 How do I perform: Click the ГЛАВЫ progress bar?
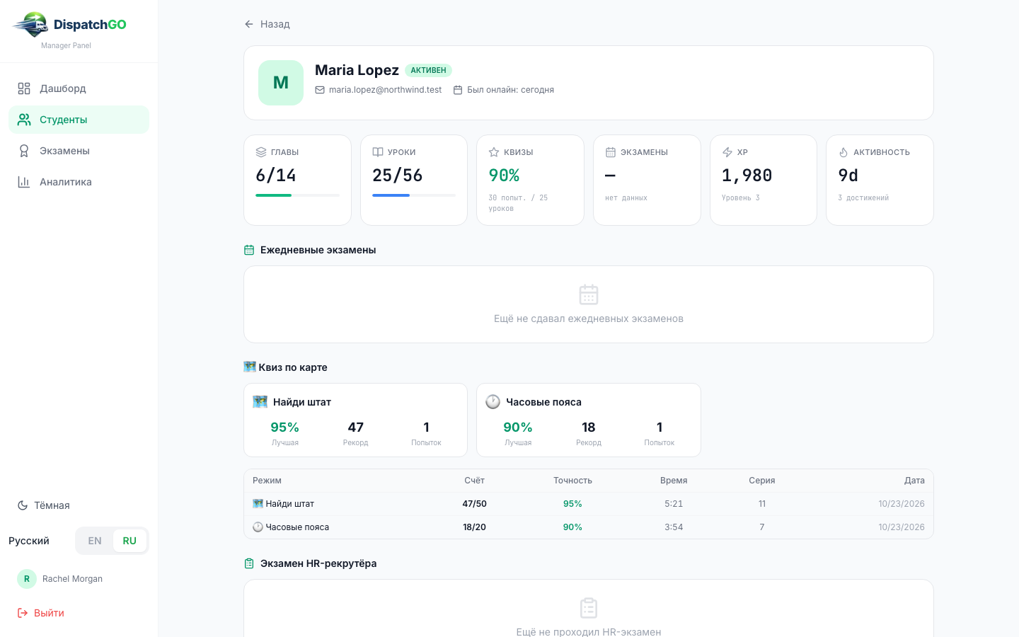point(297,195)
